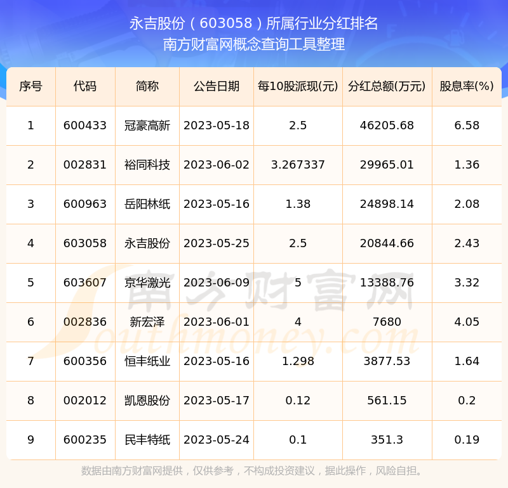Select the 每10股派现(元) header
508x488 pixels.
tap(298, 86)
